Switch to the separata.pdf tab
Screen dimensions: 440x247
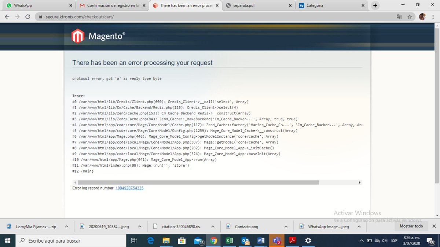click(258, 5)
